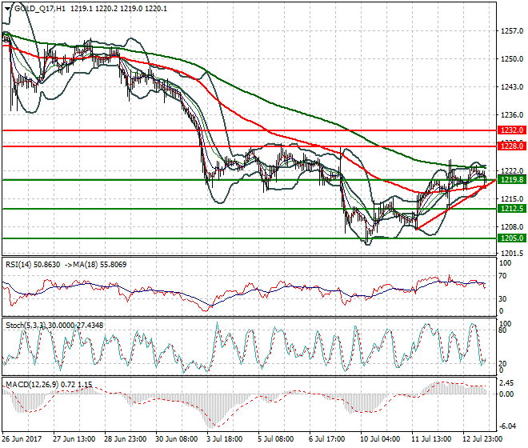The width and height of the screenshot is (528, 448).
Task: Click the 26 Jun 2017 date label
Action: pyautogui.click(x=22, y=439)
